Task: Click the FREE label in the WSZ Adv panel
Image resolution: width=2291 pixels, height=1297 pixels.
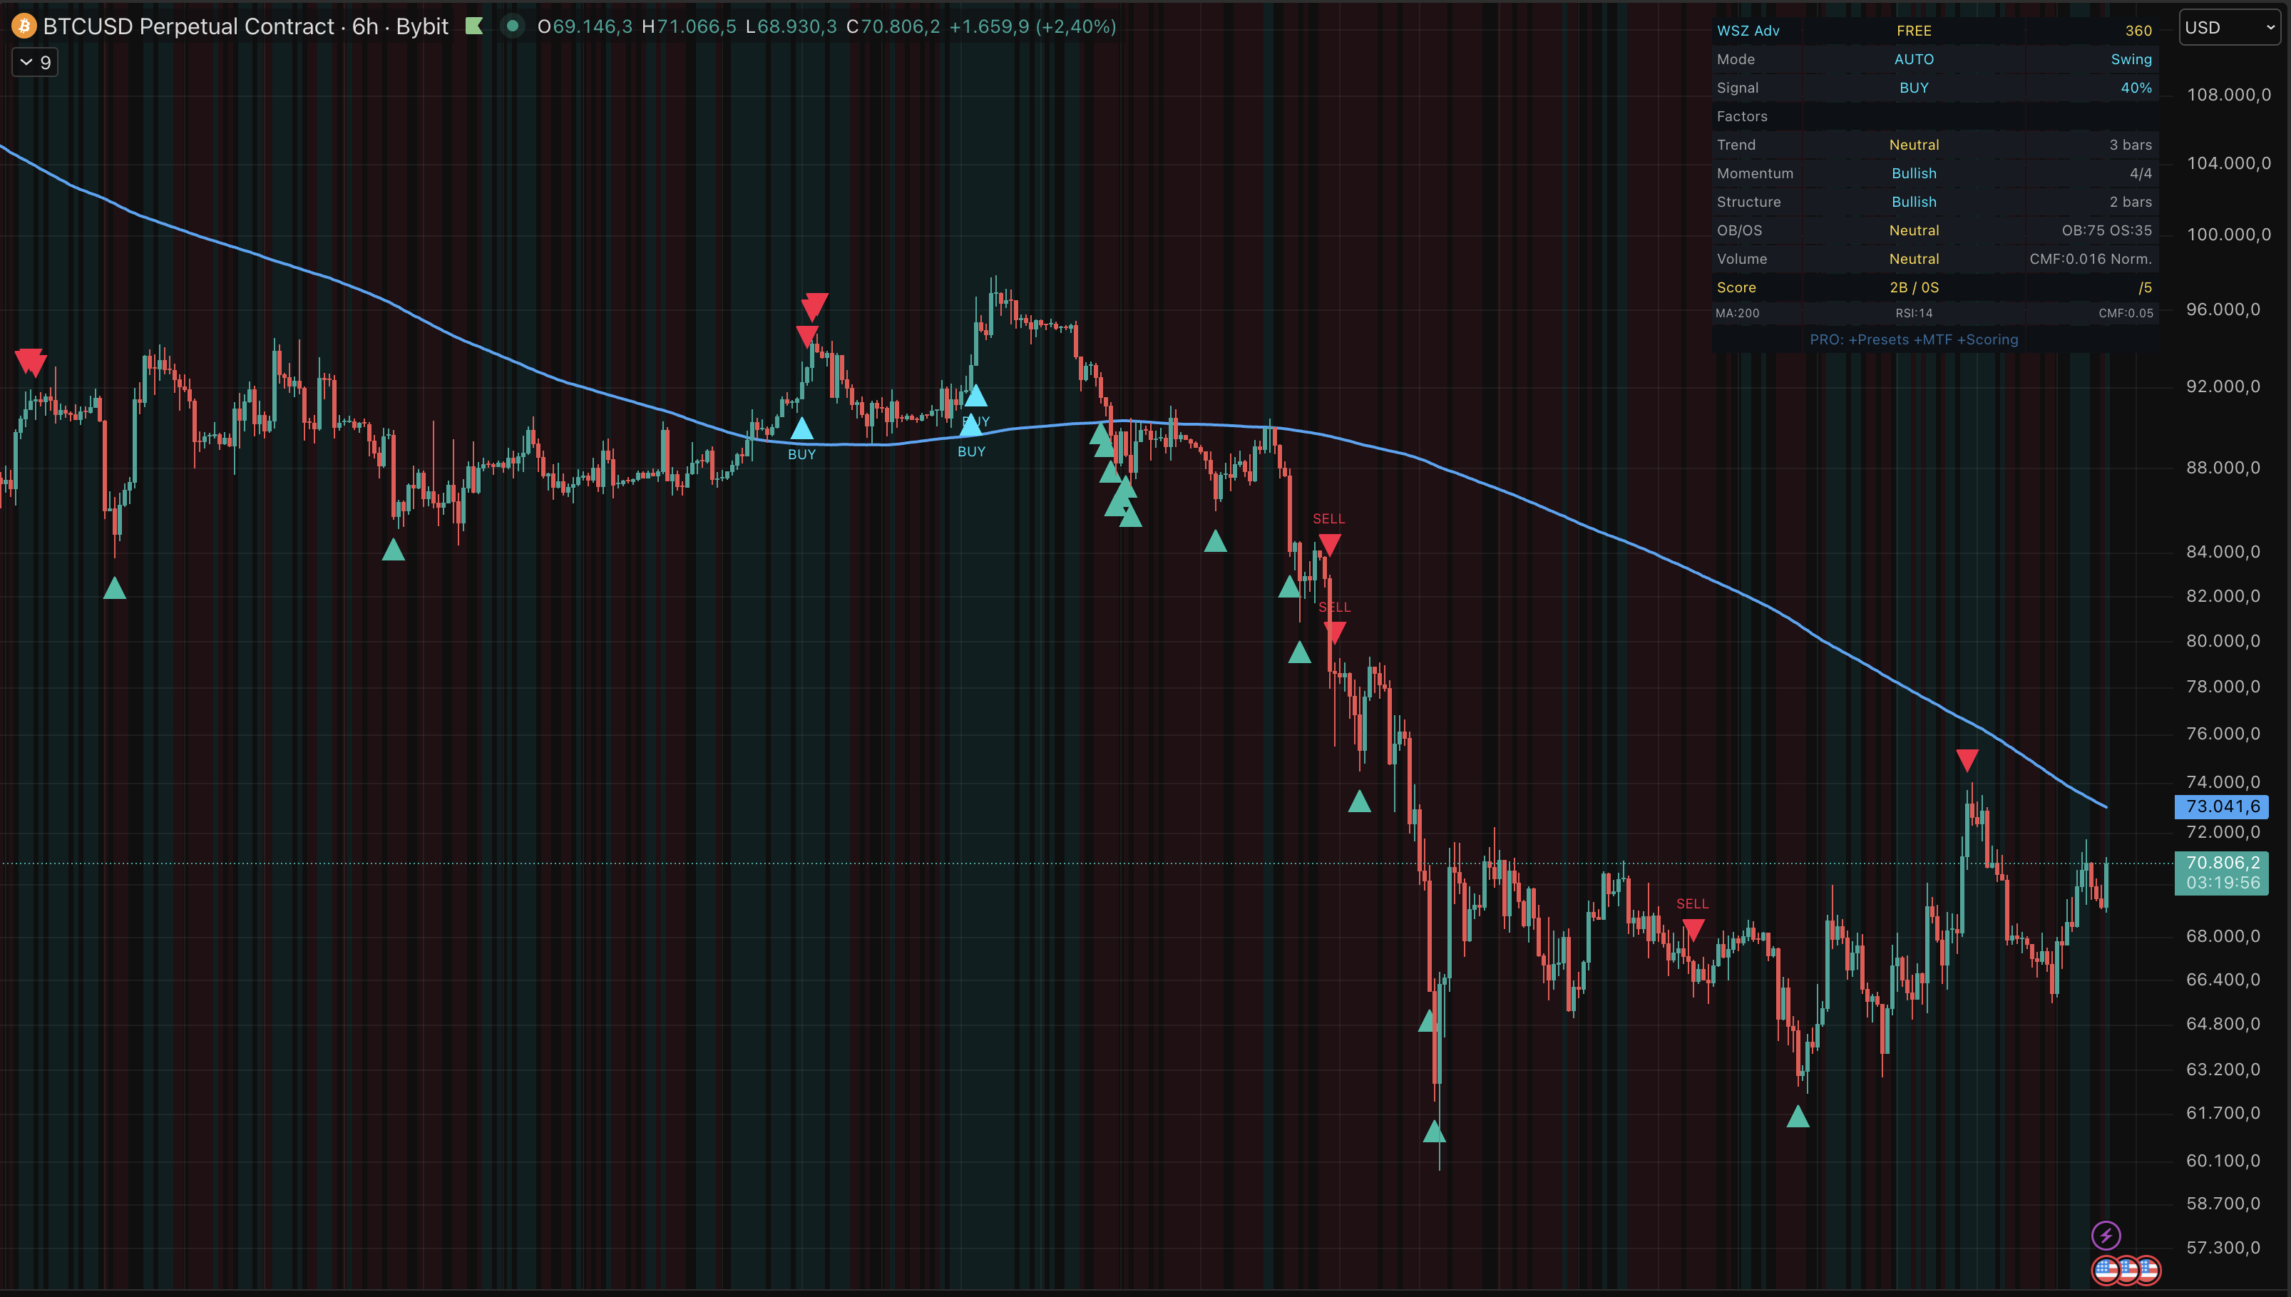Action: click(1913, 30)
